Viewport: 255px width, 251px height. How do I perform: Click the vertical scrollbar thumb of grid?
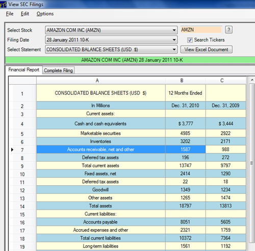(252, 163)
